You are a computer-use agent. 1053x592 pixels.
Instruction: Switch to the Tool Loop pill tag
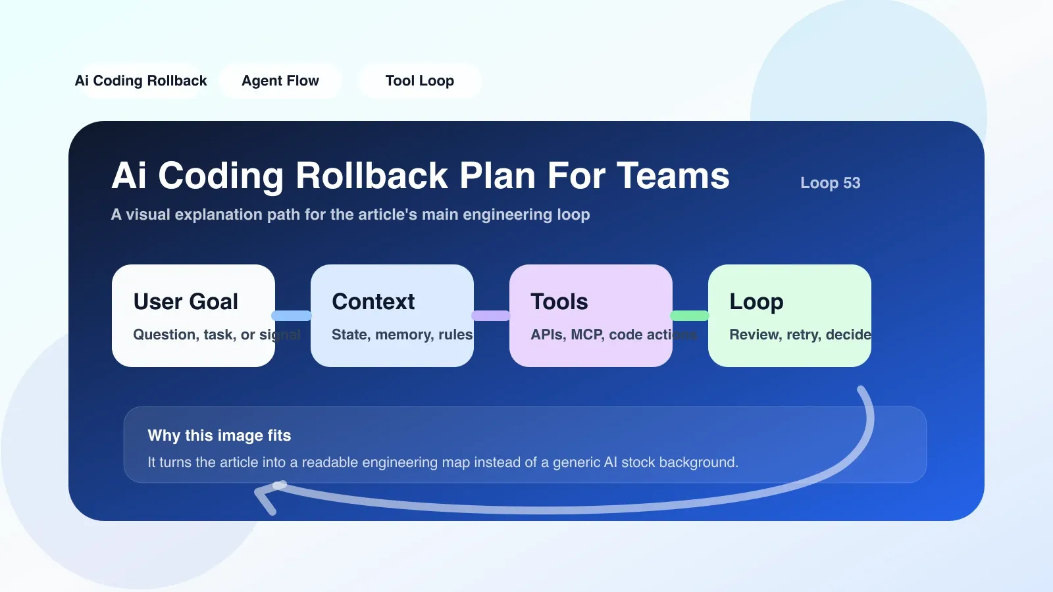[x=420, y=81]
